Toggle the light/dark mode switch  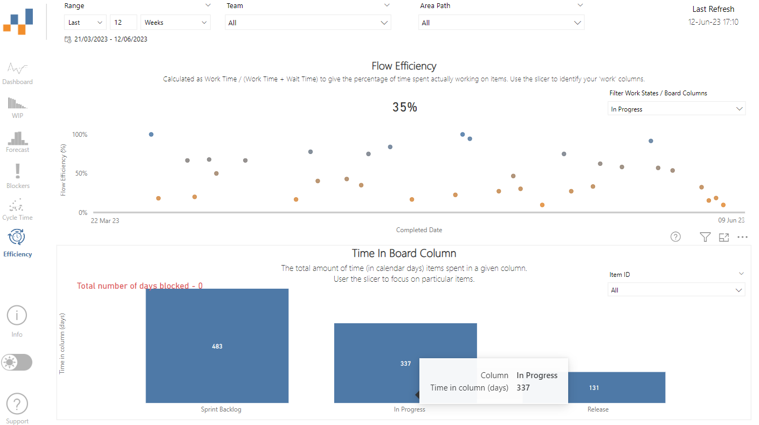(x=16, y=362)
